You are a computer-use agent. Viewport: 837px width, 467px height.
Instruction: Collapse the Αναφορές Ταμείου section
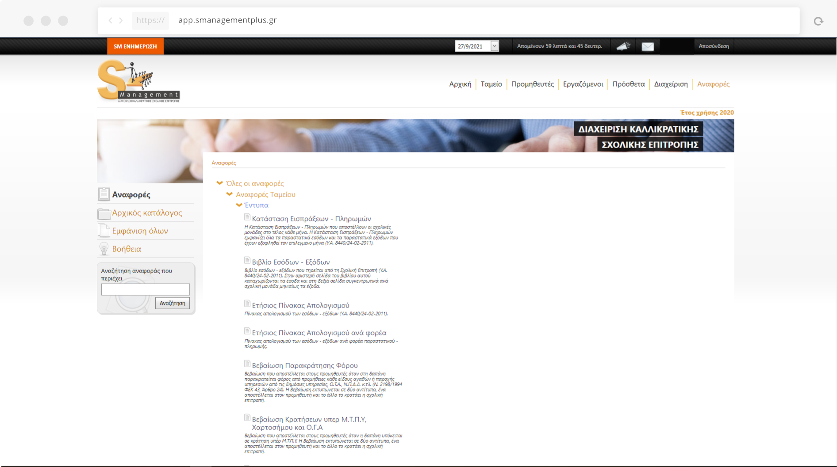point(229,194)
